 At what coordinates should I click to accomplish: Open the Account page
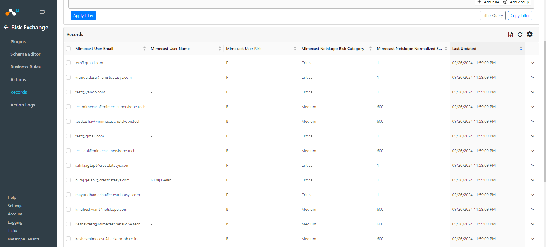[15, 214]
